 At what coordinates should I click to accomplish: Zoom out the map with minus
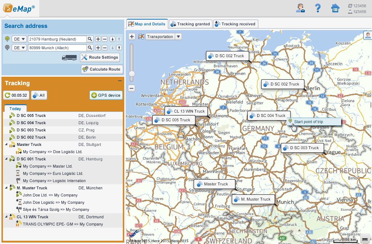coord(132,88)
